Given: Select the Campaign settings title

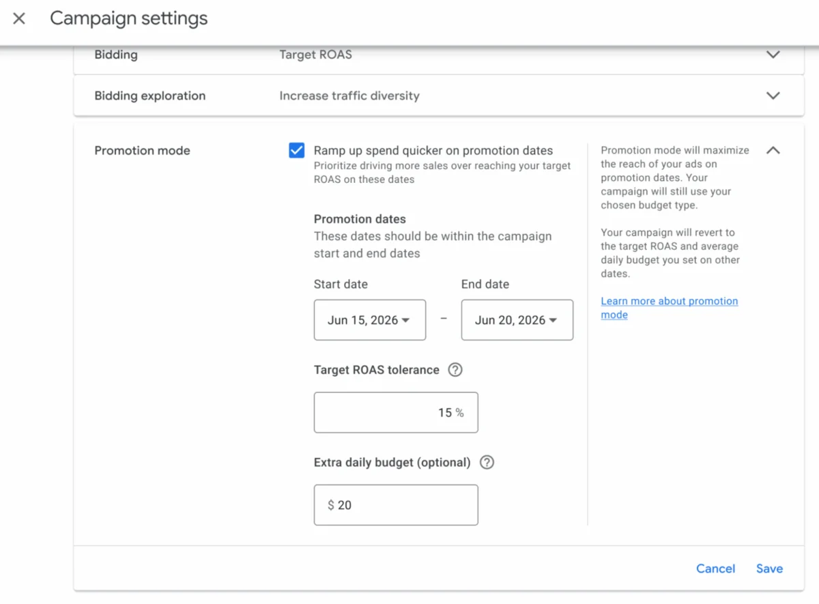Looking at the screenshot, I should pos(129,18).
